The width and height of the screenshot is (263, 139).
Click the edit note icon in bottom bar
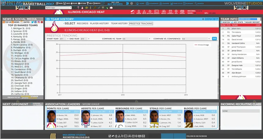(x=110, y=136)
